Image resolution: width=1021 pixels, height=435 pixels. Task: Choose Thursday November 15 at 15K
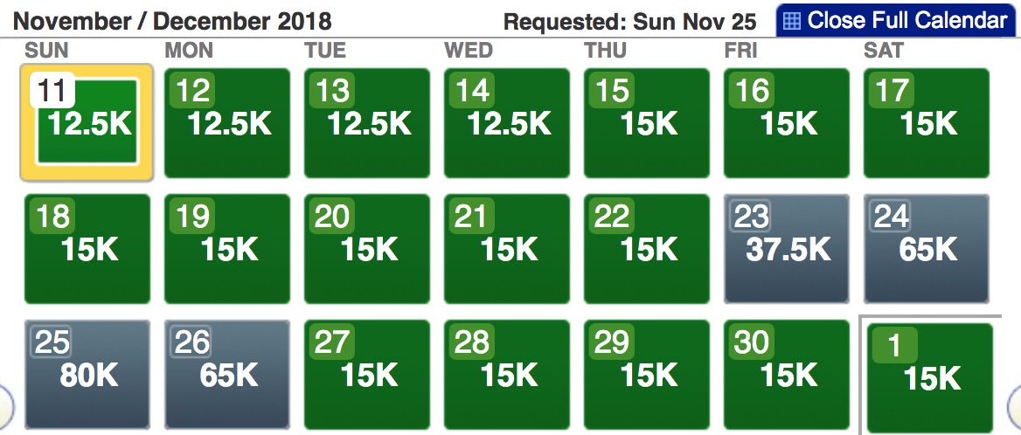(647, 122)
